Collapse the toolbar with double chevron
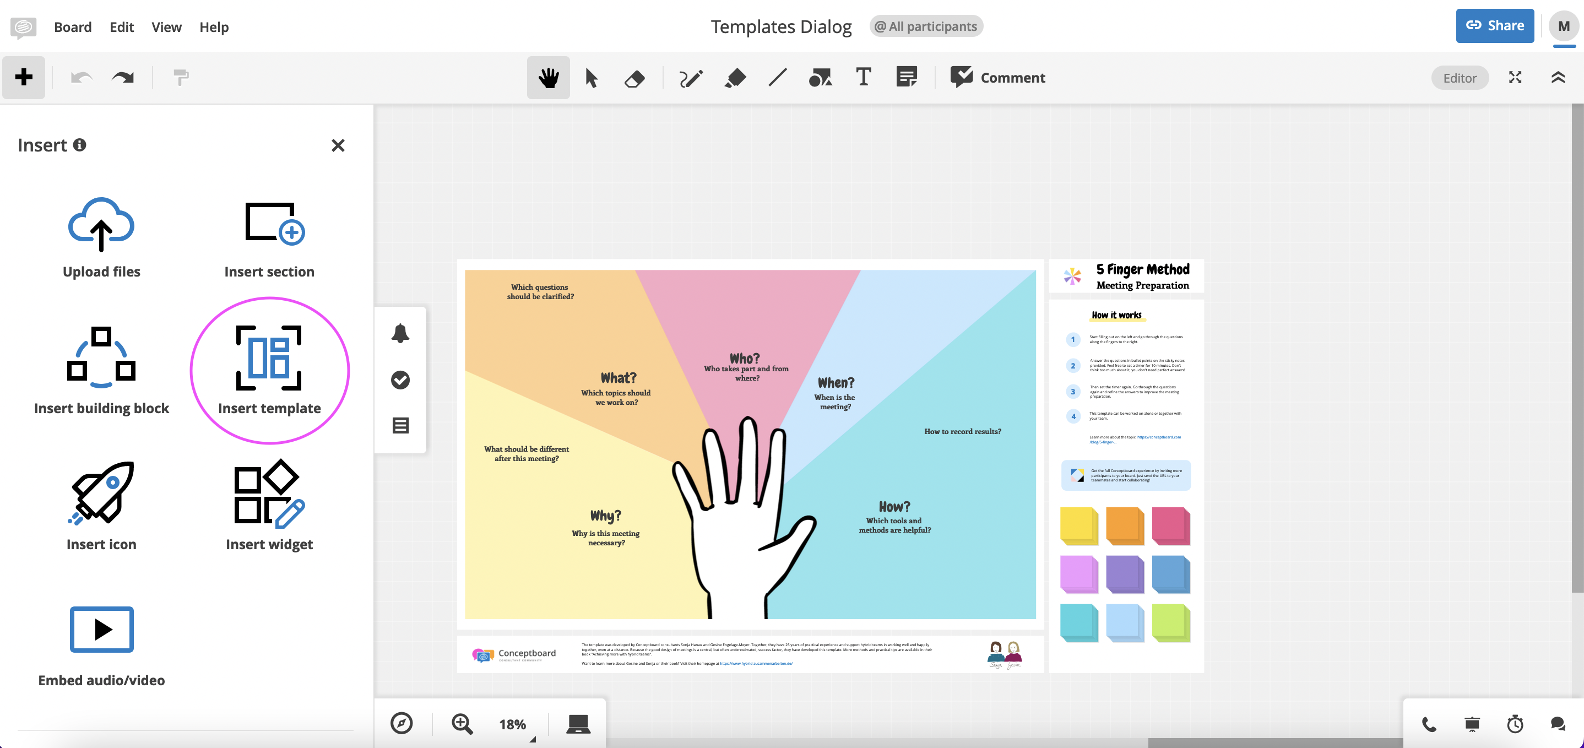1584x748 pixels. 1558,78
